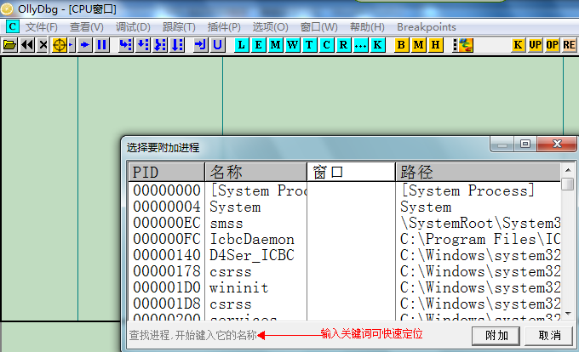The width and height of the screenshot is (579, 352).
Task: Close the attach process dialog
Action: (x=557, y=144)
